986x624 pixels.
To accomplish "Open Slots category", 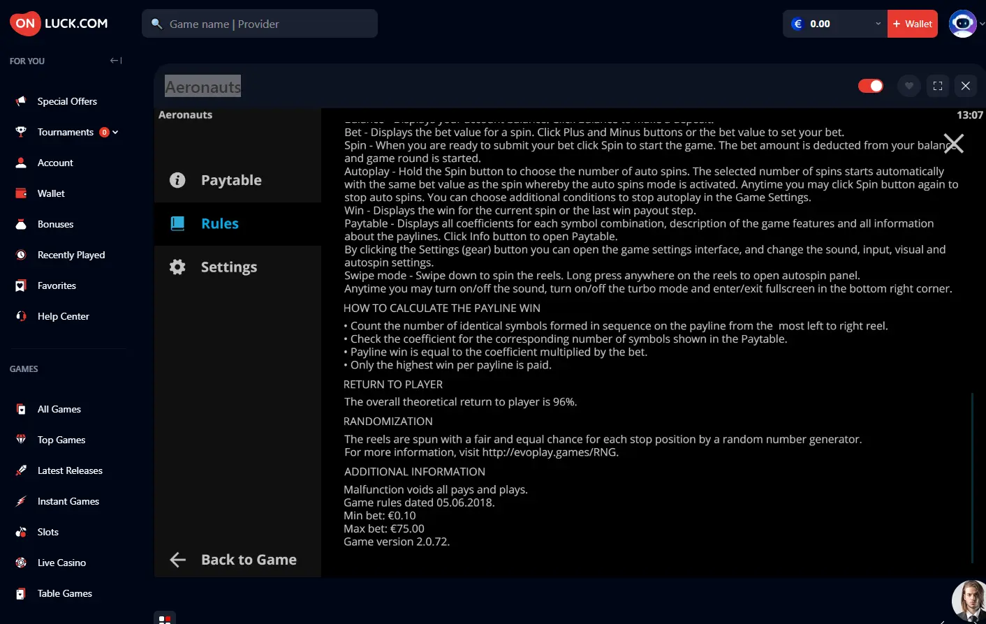I will pyautogui.click(x=48, y=532).
